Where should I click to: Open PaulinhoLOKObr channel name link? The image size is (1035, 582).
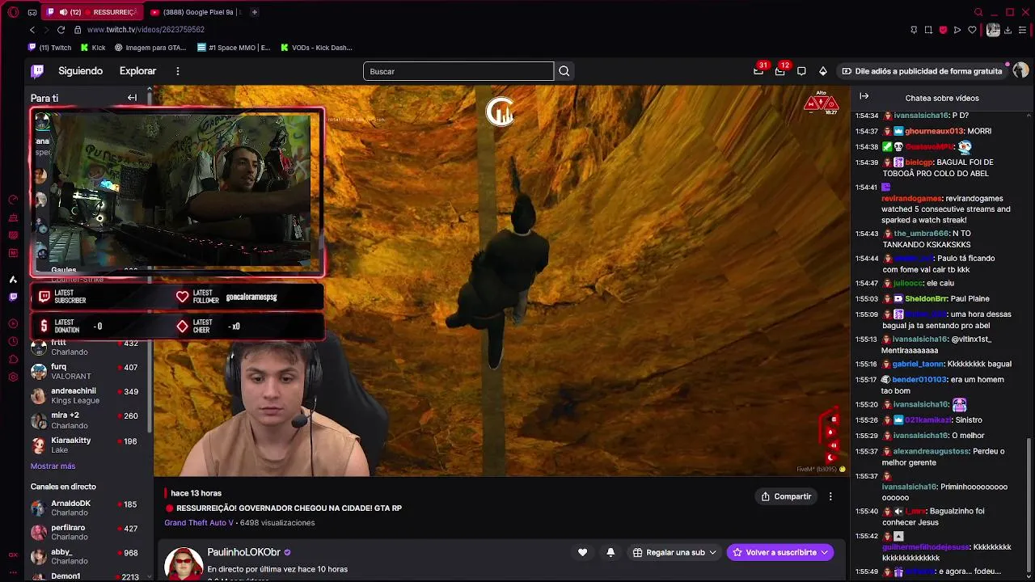(243, 552)
